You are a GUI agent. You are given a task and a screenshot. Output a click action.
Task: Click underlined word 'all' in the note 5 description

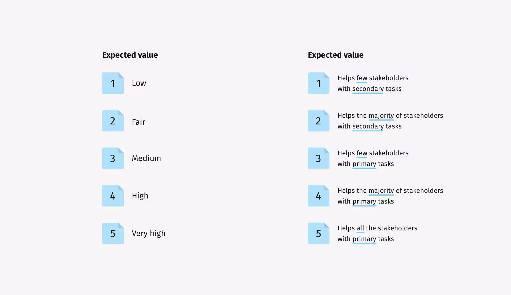coord(360,228)
